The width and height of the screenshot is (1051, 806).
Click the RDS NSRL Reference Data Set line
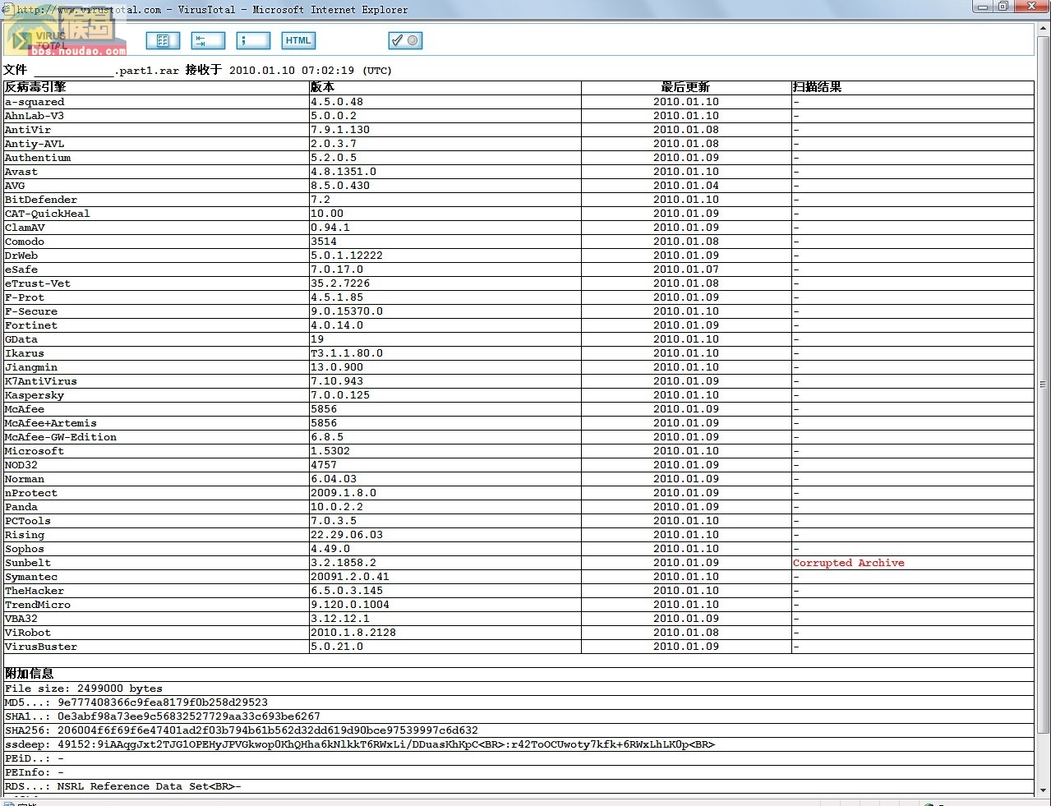click(x=123, y=786)
